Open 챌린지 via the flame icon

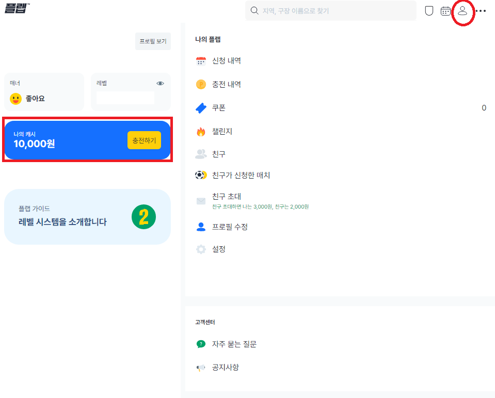click(201, 131)
